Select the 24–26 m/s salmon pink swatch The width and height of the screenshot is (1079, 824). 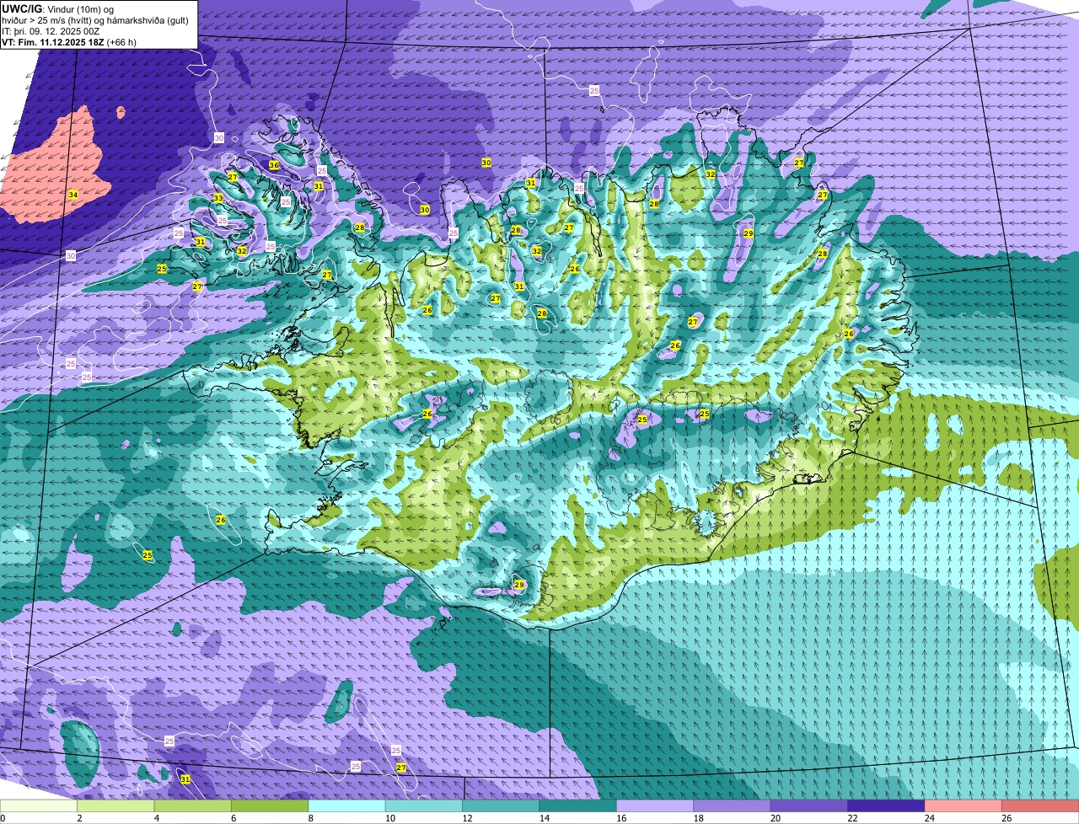point(964,806)
